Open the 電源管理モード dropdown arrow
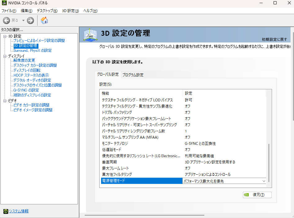Viewport: 294px width, 218px height. click(264, 181)
